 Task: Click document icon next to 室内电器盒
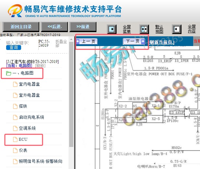pos(15,84)
